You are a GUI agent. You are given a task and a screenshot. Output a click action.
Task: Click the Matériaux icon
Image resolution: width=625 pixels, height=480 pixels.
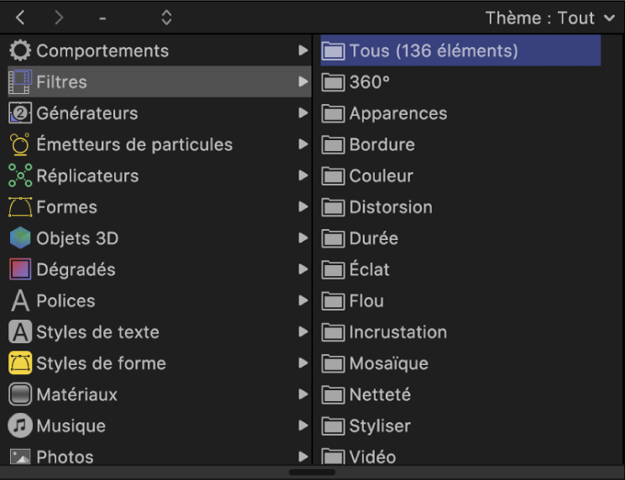pos(20,394)
